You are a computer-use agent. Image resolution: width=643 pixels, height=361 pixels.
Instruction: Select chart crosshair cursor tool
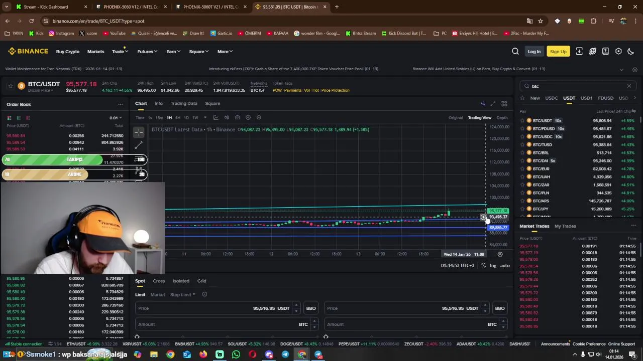(x=139, y=132)
